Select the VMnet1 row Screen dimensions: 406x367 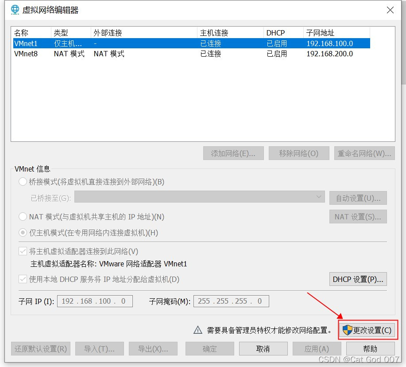pos(192,43)
